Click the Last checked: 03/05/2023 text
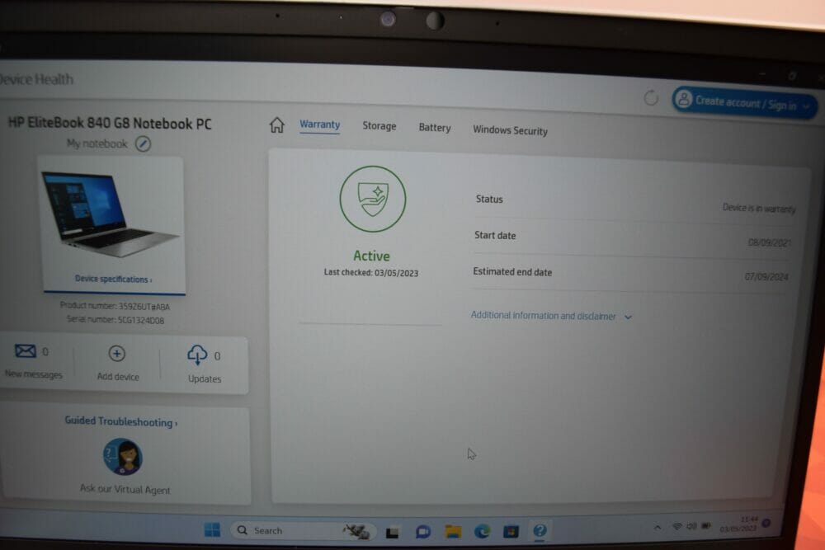This screenshot has width=825, height=550. tap(371, 273)
